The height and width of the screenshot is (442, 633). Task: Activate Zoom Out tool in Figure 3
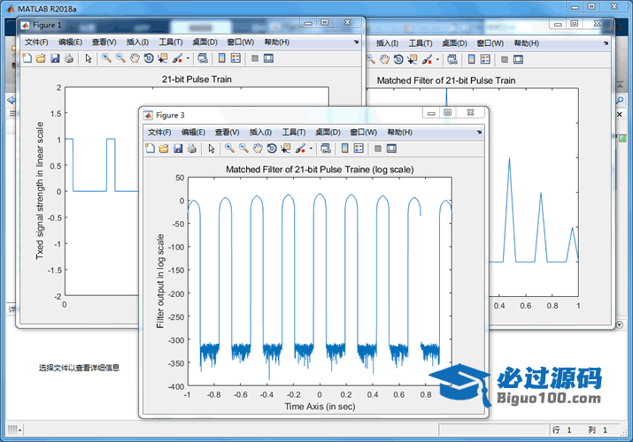click(243, 149)
